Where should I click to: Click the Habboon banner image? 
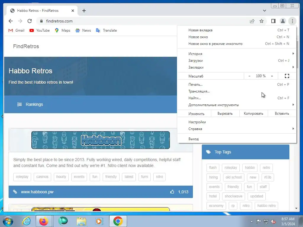click(101, 140)
